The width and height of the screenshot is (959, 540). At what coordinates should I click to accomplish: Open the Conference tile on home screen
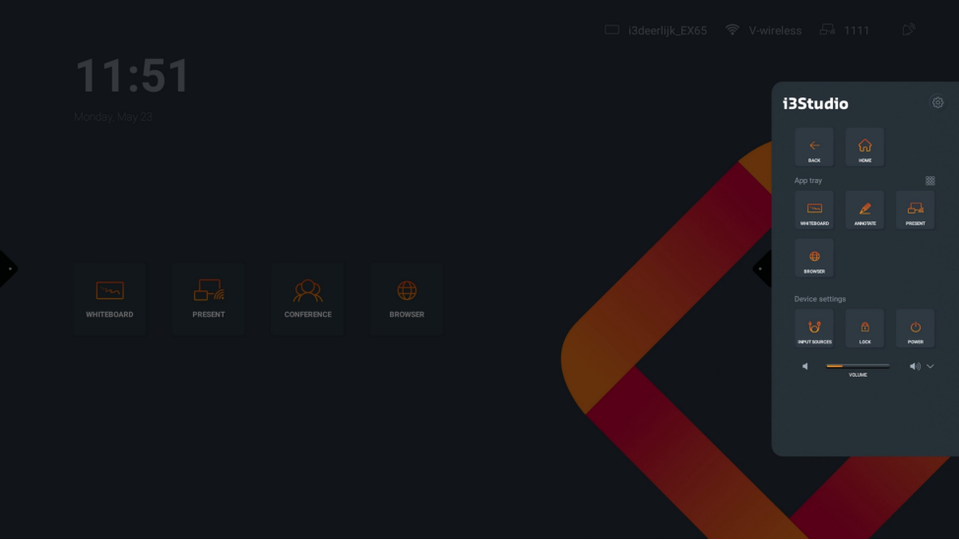tap(308, 299)
